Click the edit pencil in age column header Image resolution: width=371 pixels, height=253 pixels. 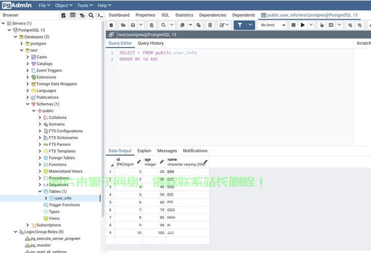point(162,162)
